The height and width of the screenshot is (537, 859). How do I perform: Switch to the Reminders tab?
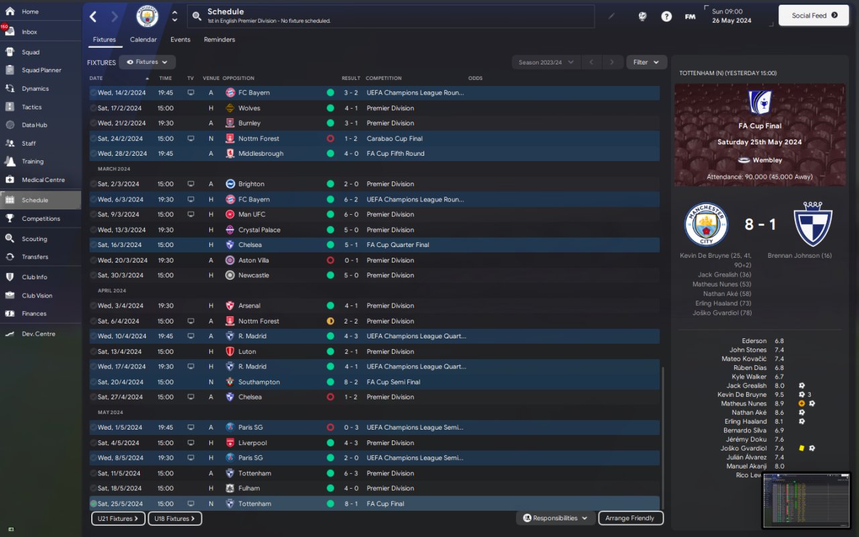pos(219,40)
